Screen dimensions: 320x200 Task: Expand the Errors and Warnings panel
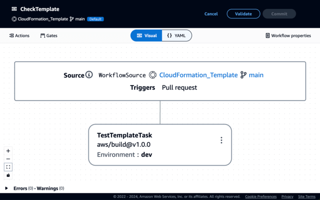pos(6,188)
